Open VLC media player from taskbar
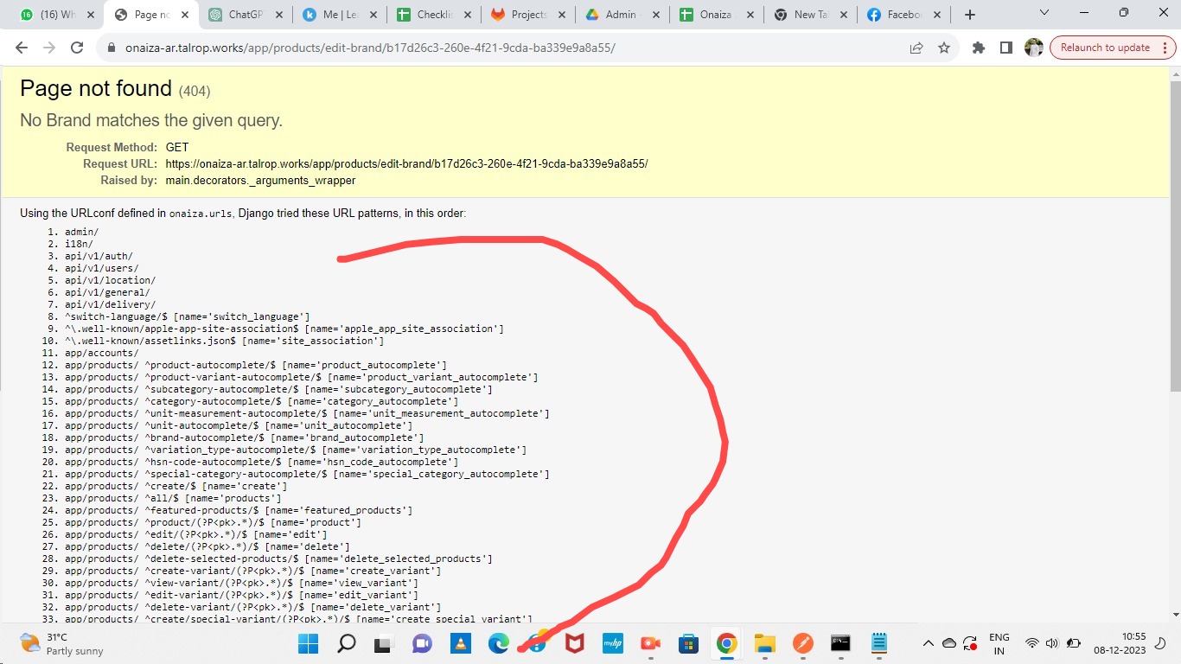Image resolution: width=1181 pixels, height=664 pixels. click(460, 643)
